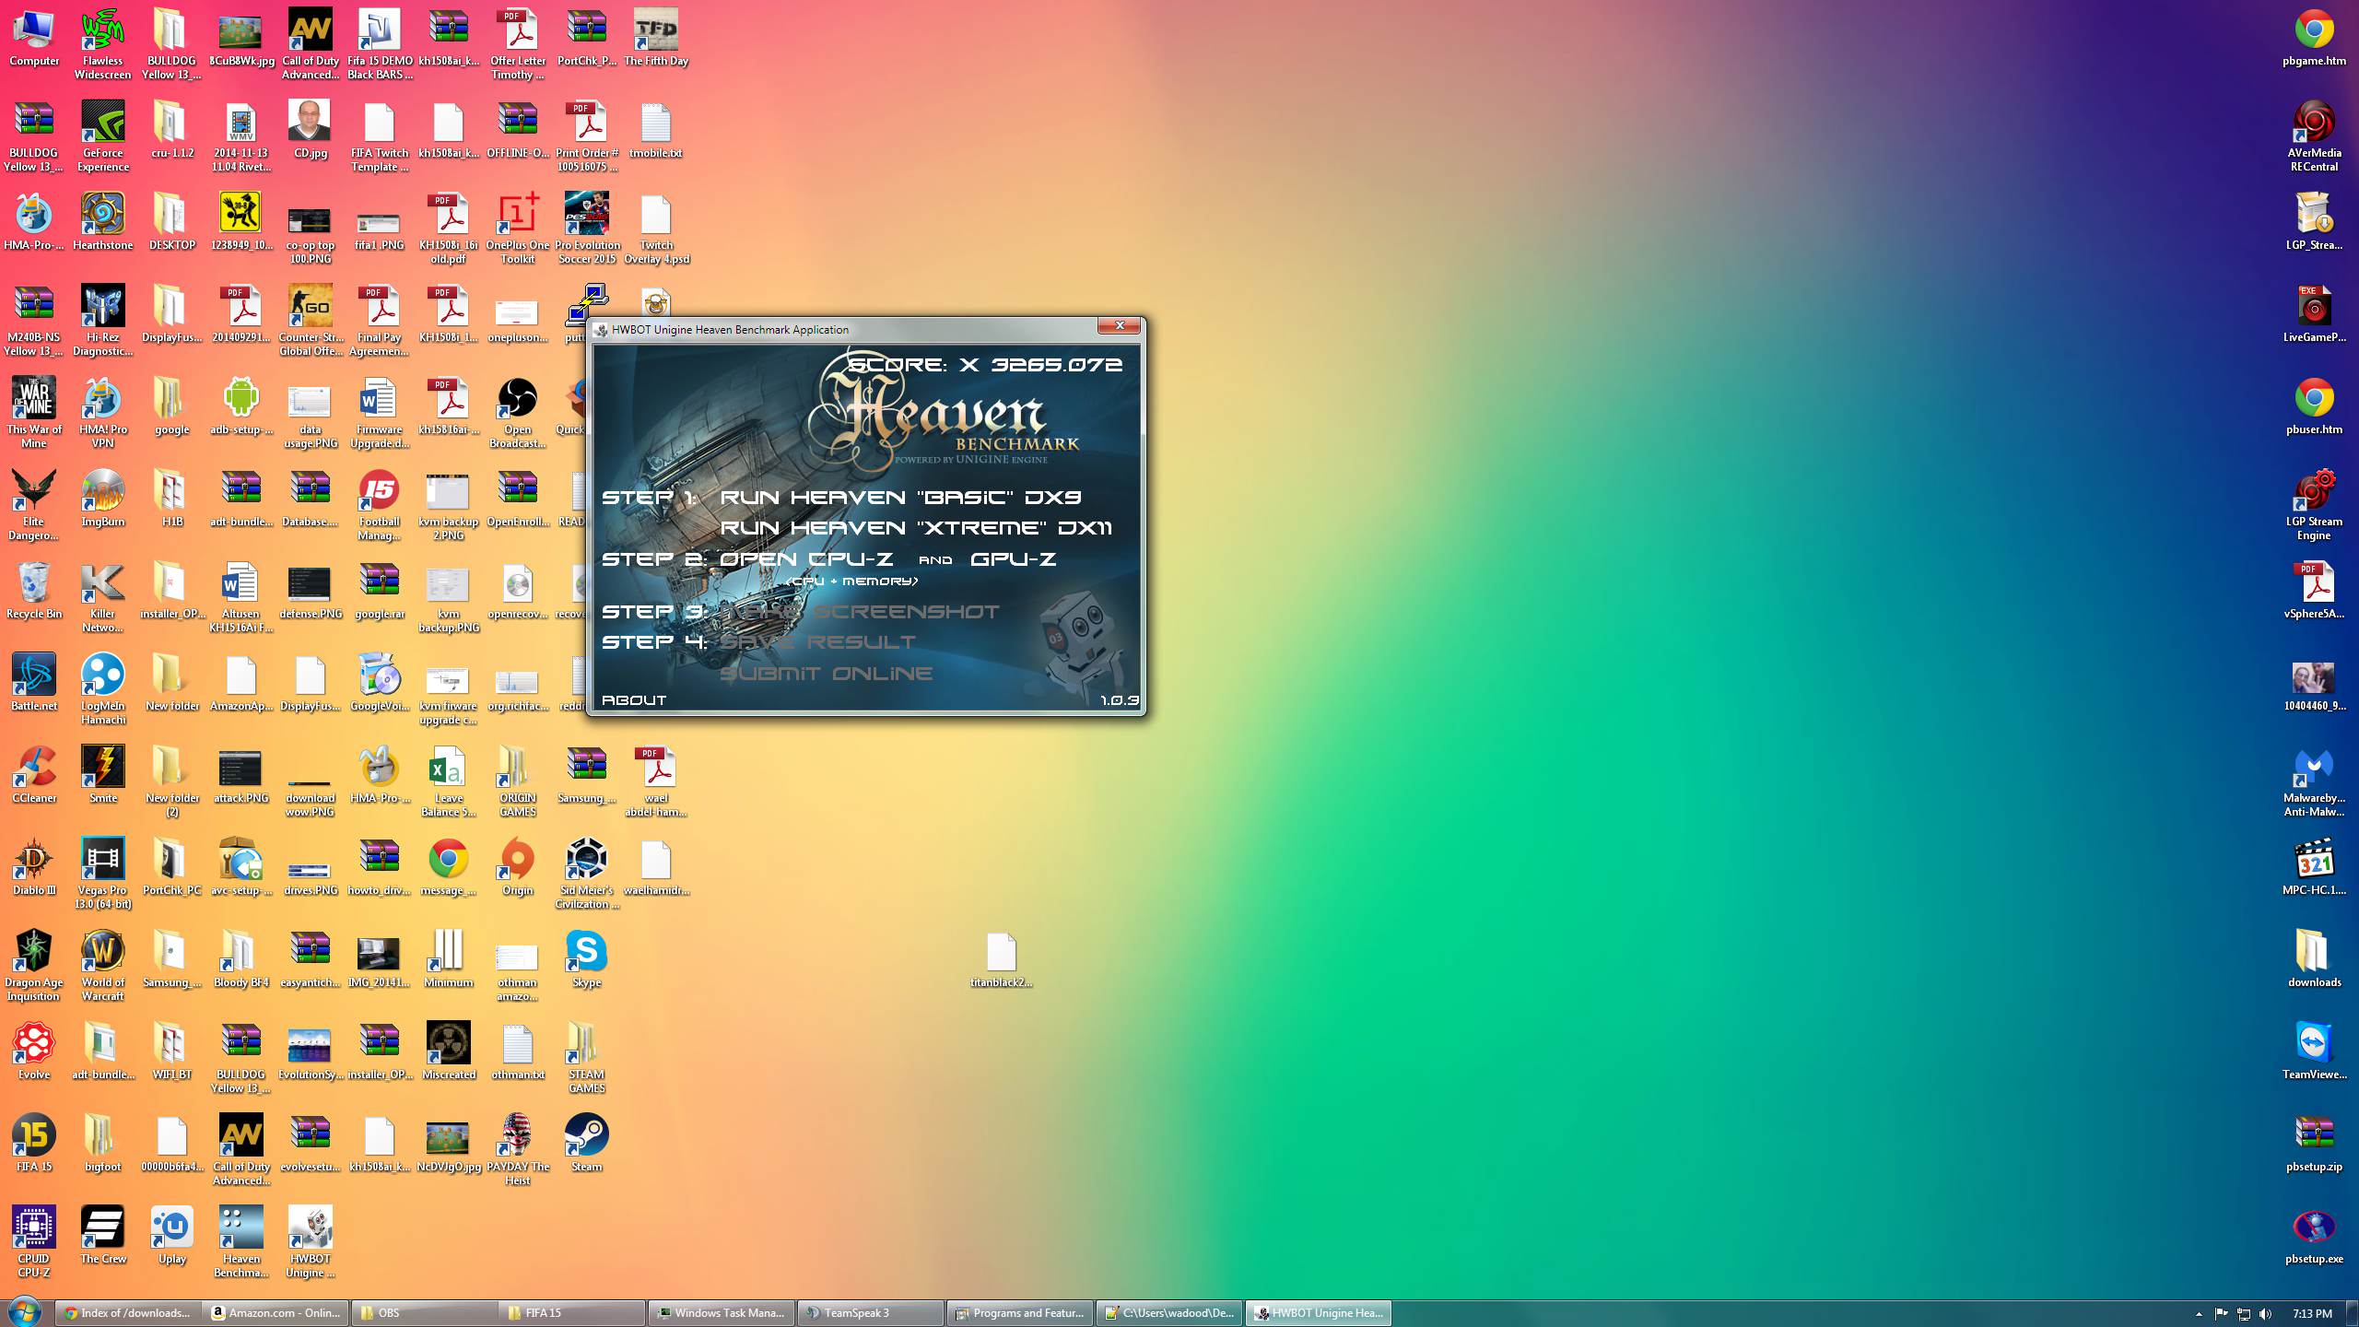This screenshot has height=1327, width=2359.
Task: Open the downloads folder icon
Action: tap(2314, 959)
